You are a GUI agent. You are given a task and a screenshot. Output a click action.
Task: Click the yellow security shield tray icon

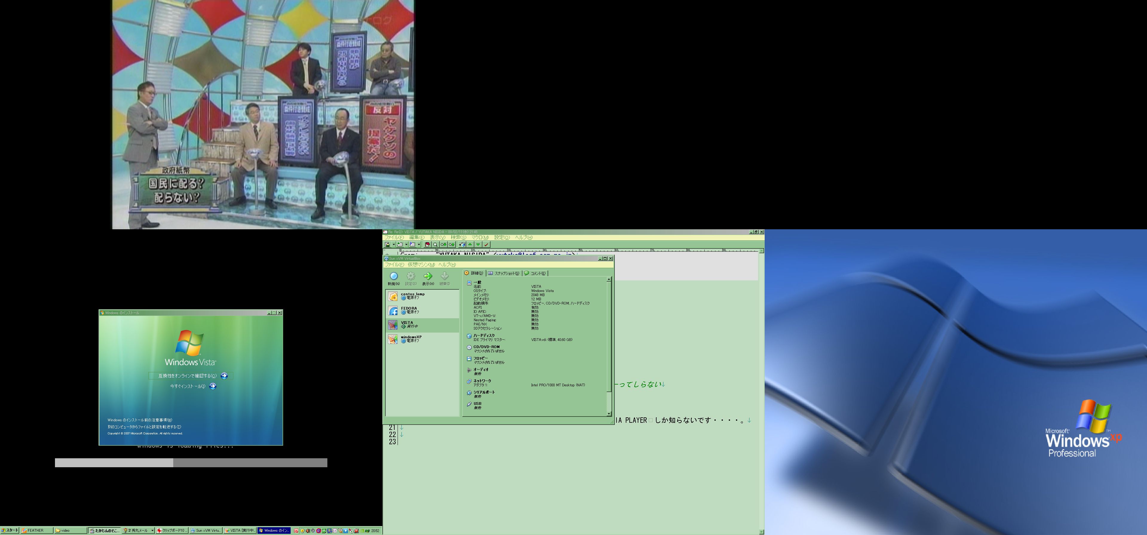303,531
